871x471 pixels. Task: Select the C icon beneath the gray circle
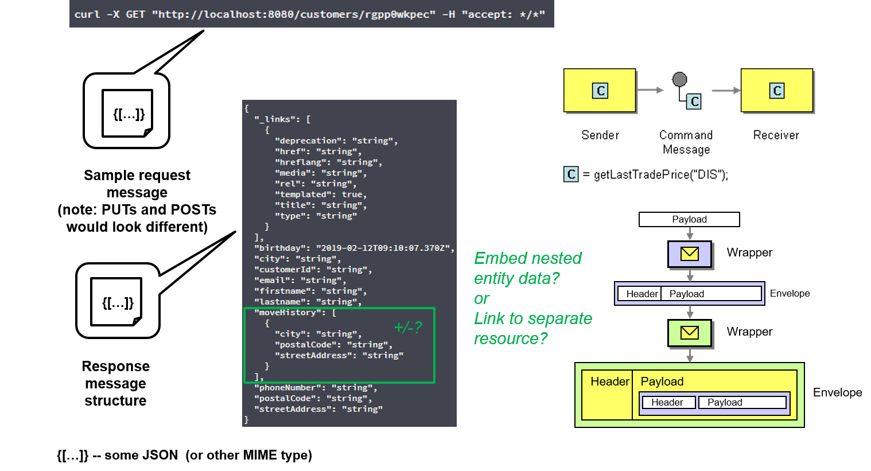tap(694, 102)
